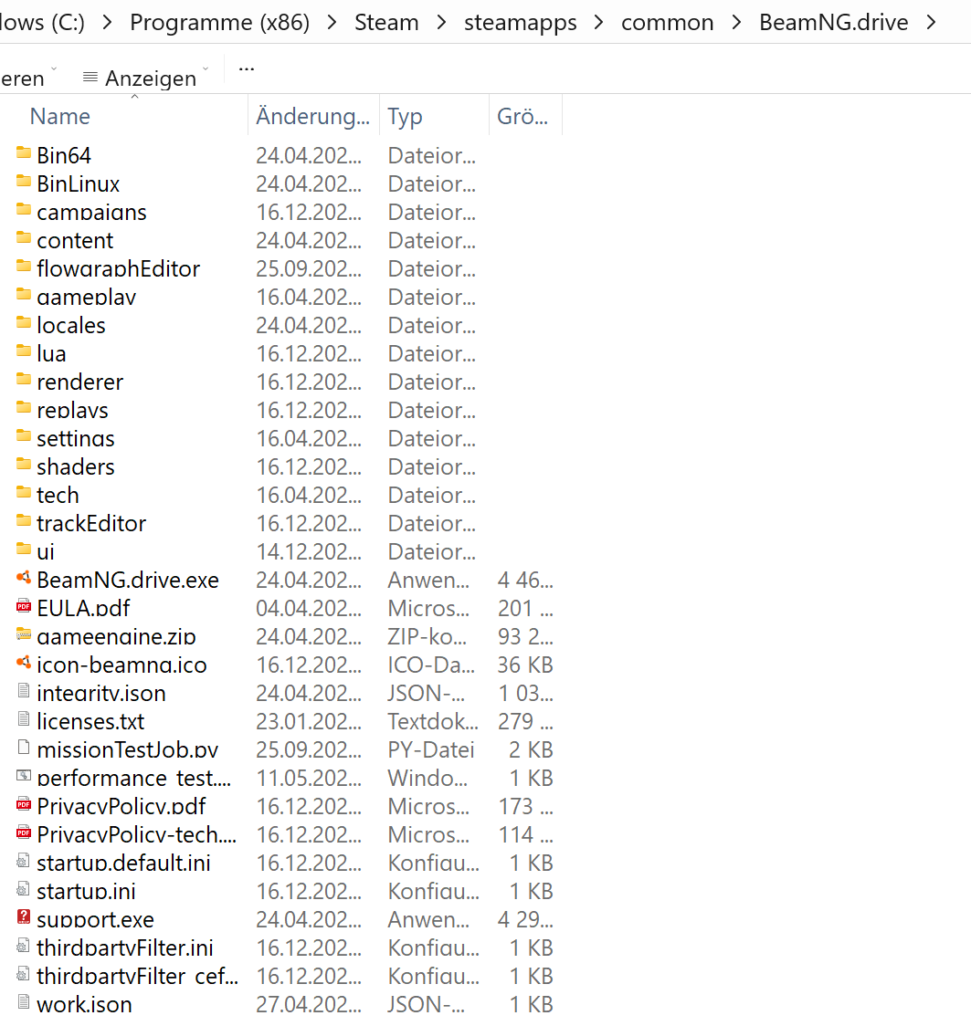Navigate to common breadcrumb
This screenshot has height=1026, width=971.
pyautogui.click(x=667, y=22)
